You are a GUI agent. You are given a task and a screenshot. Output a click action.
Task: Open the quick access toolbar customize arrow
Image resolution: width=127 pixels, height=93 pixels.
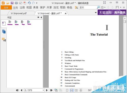[x=37, y=3]
